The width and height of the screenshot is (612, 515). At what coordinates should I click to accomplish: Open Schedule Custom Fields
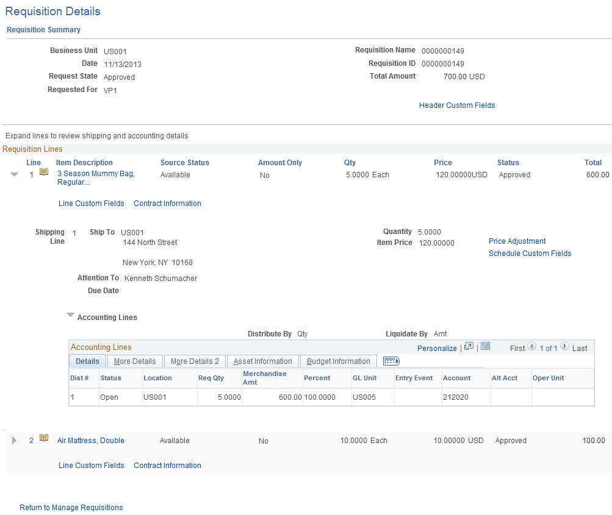coord(530,253)
